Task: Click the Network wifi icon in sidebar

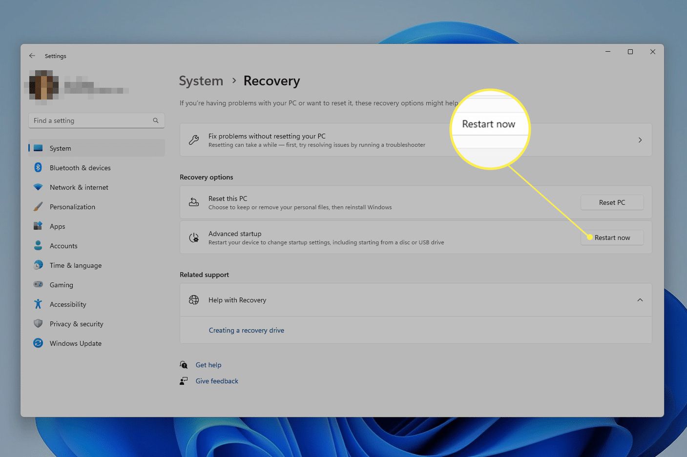Action: 38,187
